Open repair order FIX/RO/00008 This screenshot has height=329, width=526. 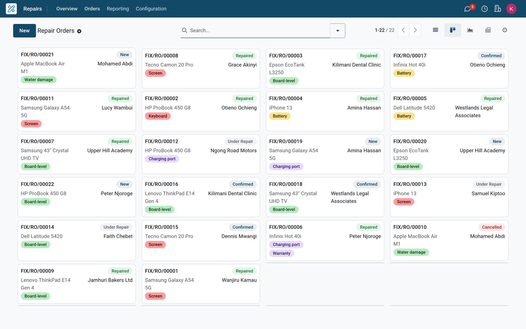(x=201, y=68)
